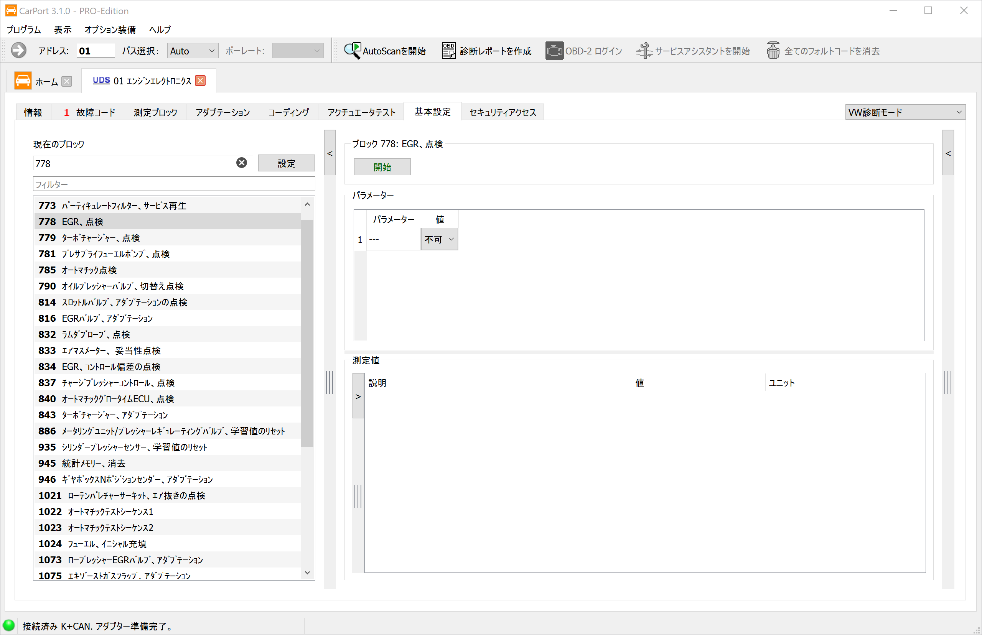982x635 pixels.
Task: Switch to the アクチュエータテスト tab
Action: coord(361,112)
